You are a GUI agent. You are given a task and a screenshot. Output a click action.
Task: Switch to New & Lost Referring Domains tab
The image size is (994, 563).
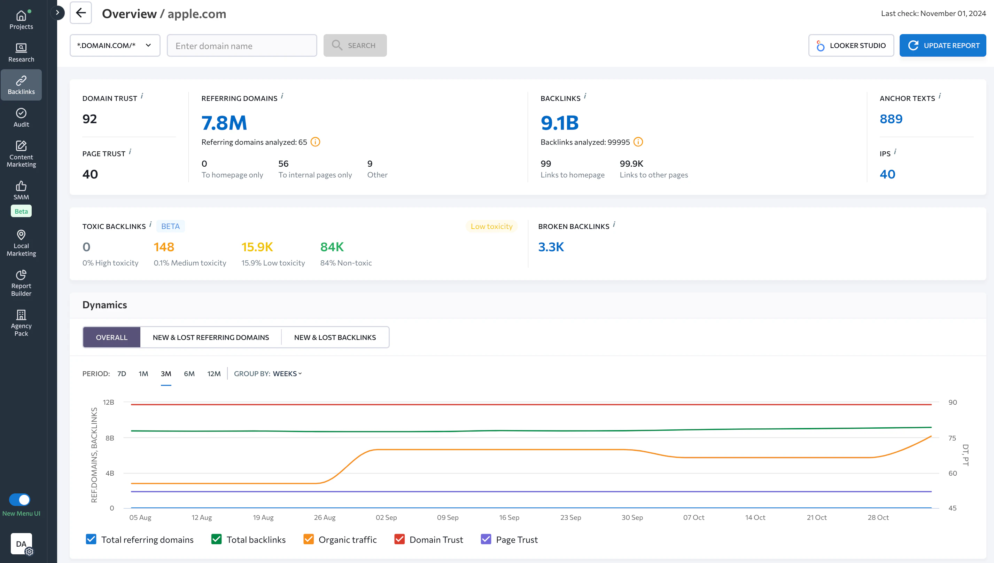pyautogui.click(x=210, y=337)
